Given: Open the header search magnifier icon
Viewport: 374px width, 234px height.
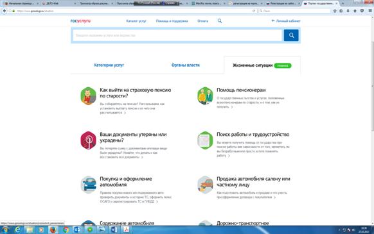Looking at the screenshot, I should point(220,21).
